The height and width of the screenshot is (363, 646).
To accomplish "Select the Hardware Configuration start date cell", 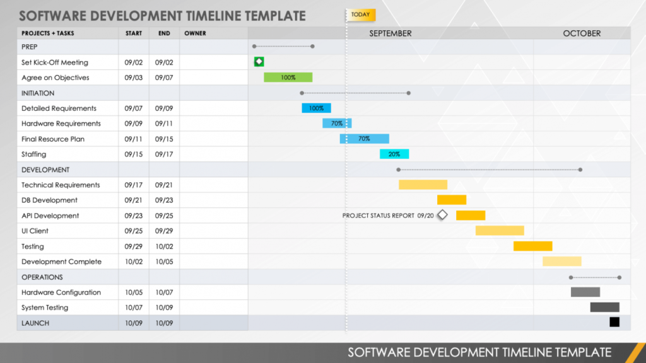I will [x=133, y=292].
